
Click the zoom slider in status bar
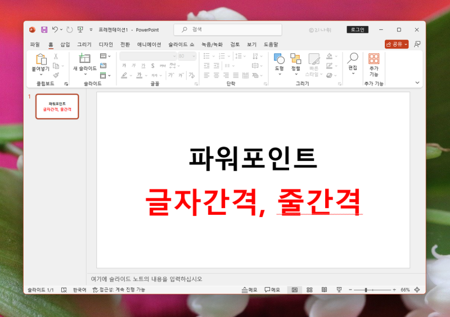coord(366,290)
